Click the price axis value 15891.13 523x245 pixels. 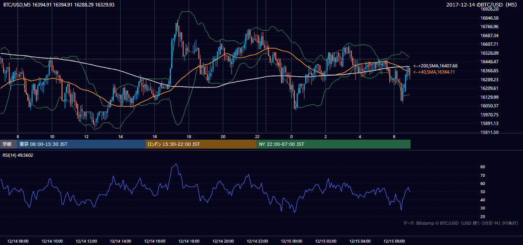point(489,123)
